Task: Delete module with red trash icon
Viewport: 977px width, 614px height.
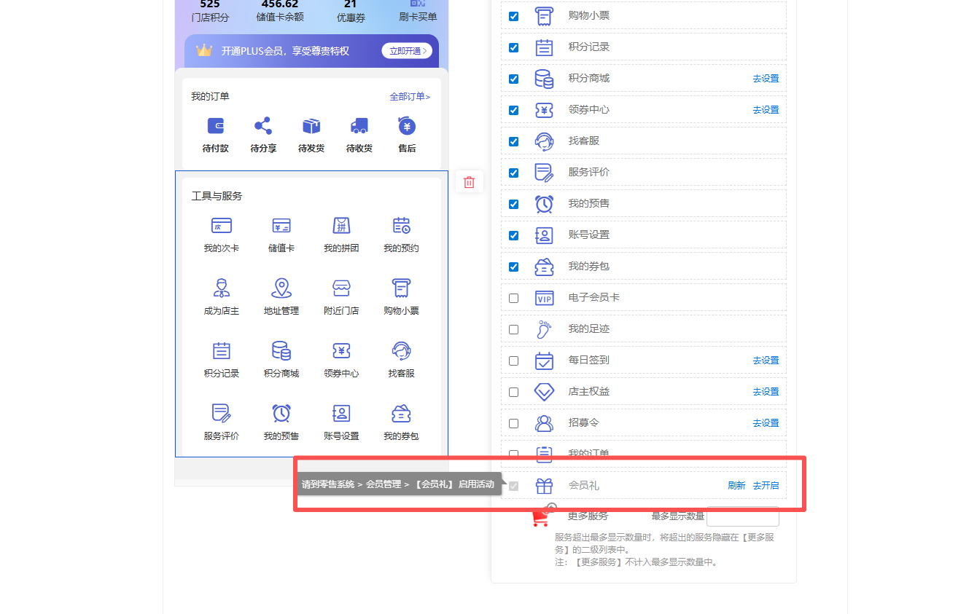Action: point(470,182)
